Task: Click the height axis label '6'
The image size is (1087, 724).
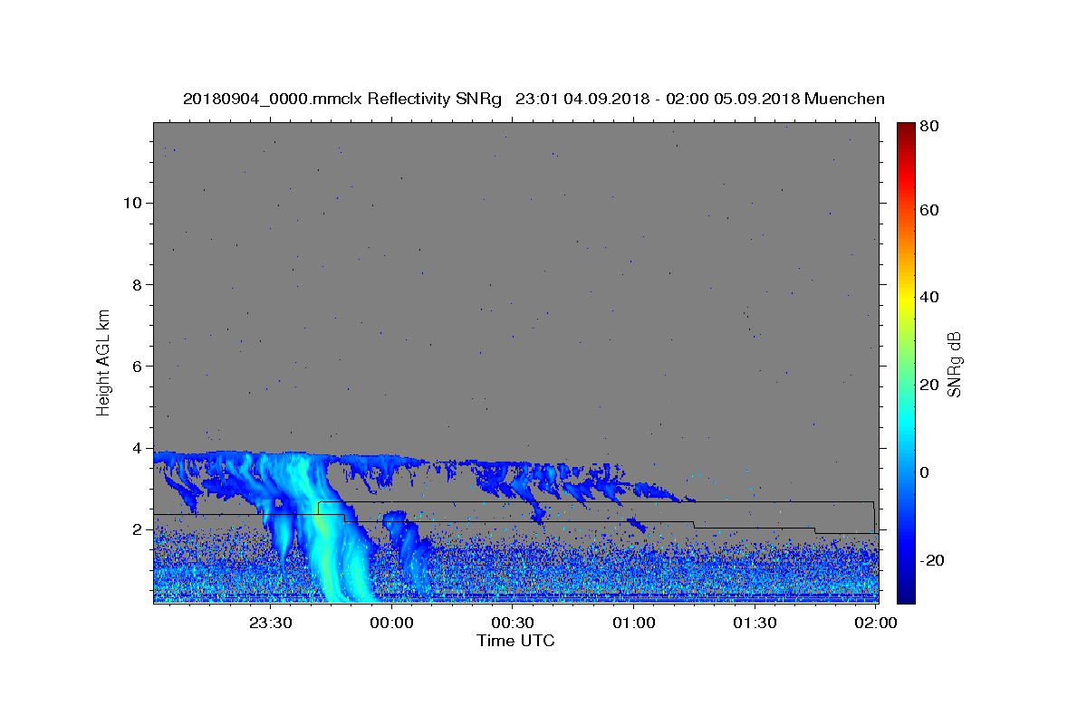Action: 136,367
